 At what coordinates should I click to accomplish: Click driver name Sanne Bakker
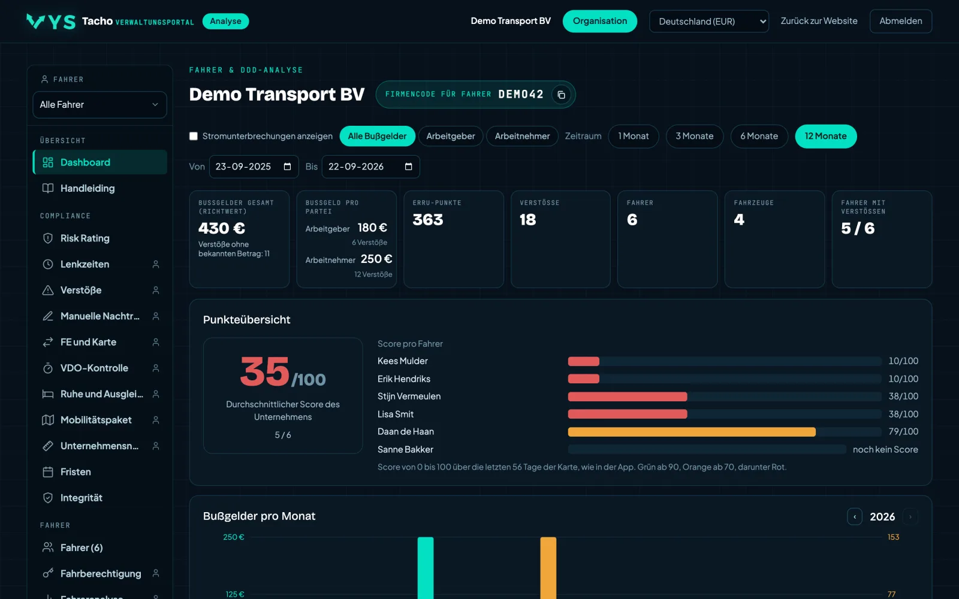(405, 450)
